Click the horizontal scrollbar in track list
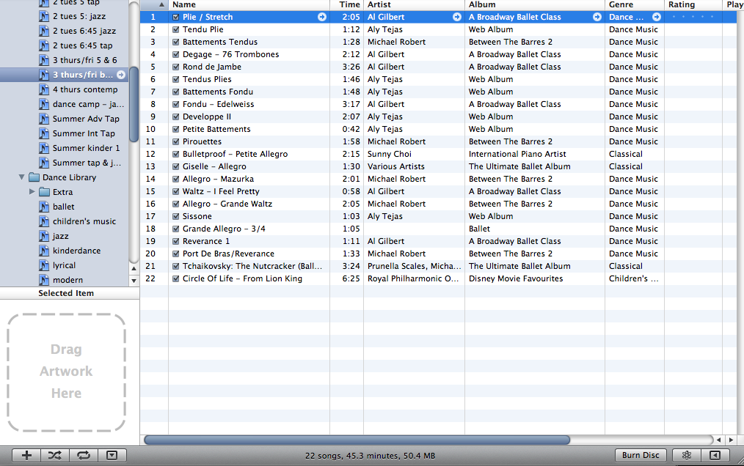Screen dimensions: 744x466 pos(357,440)
